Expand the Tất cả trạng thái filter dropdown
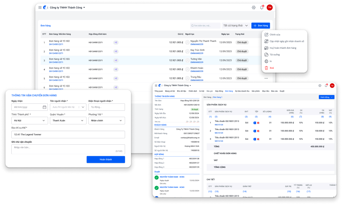This screenshot has height=205, width=342. (236, 26)
